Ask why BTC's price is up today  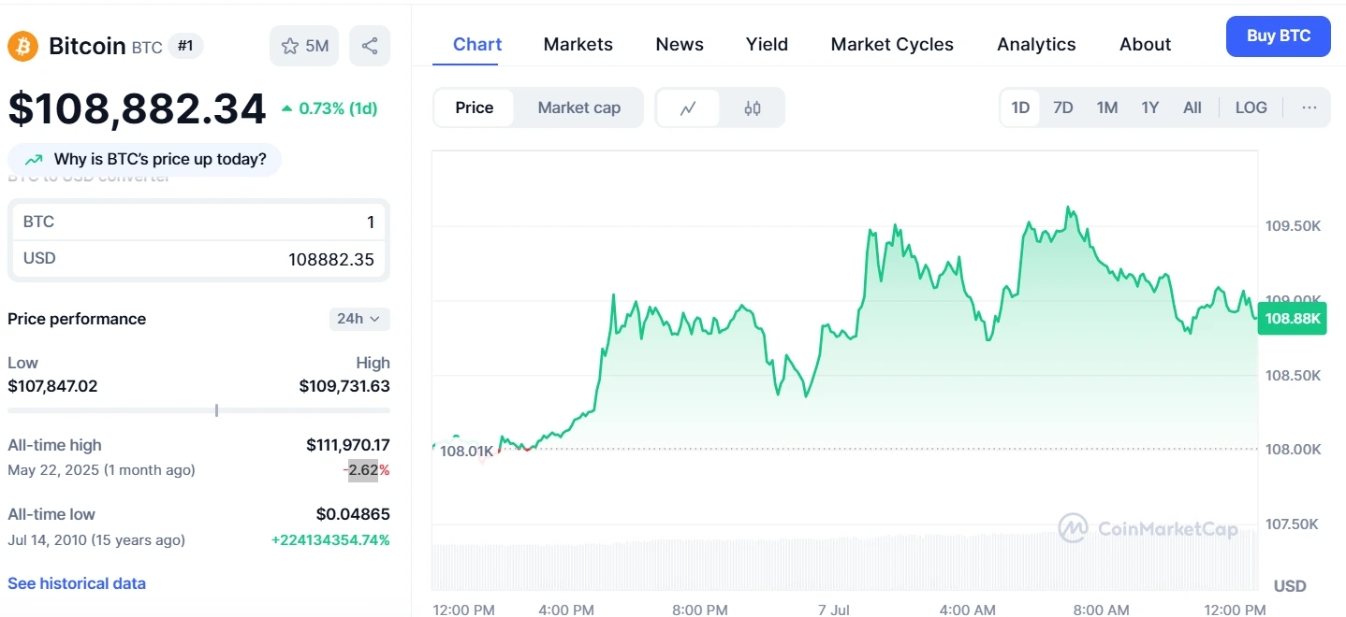click(145, 160)
